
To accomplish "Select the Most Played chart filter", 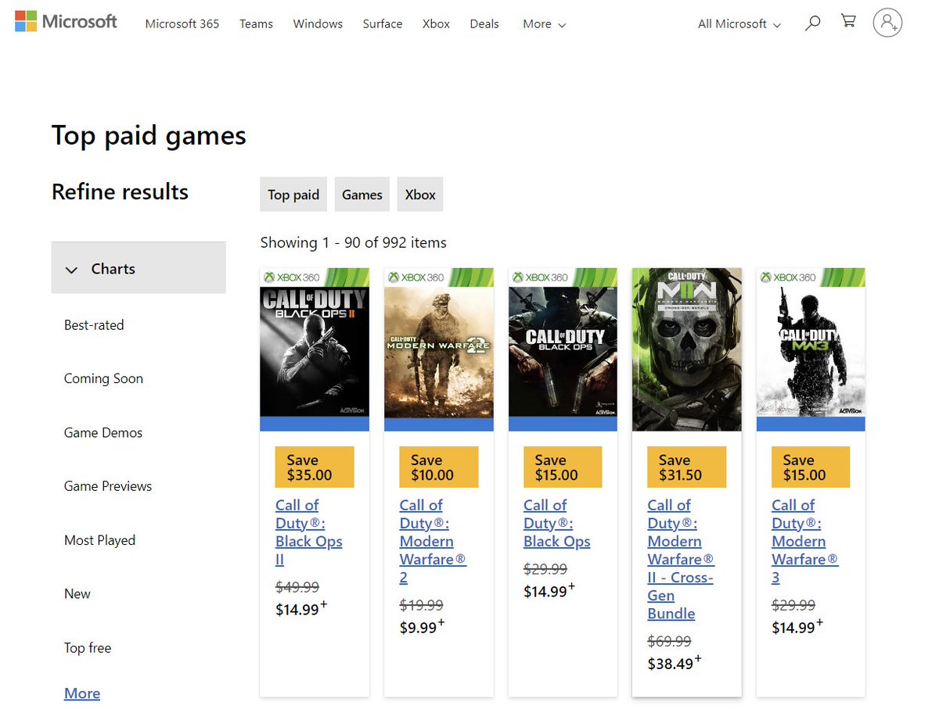I will click(x=99, y=540).
